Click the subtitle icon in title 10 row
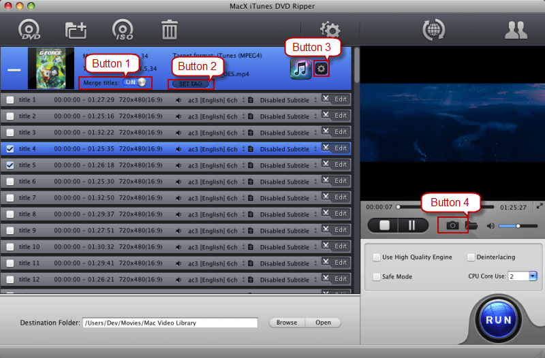545x358 pixels. tap(251, 247)
